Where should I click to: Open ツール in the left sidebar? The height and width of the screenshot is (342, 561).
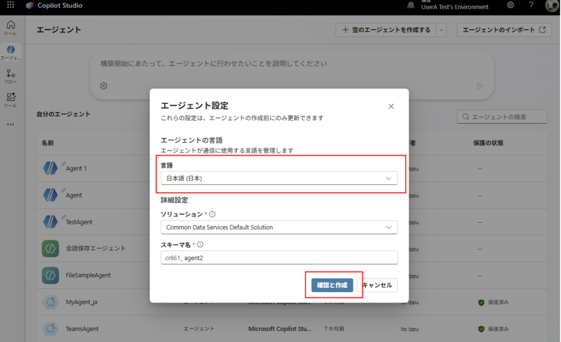coord(11,100)
